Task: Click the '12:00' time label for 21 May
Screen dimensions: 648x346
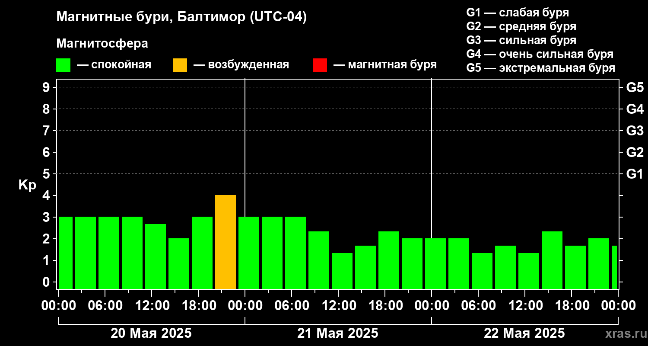Action: (338, 305)
